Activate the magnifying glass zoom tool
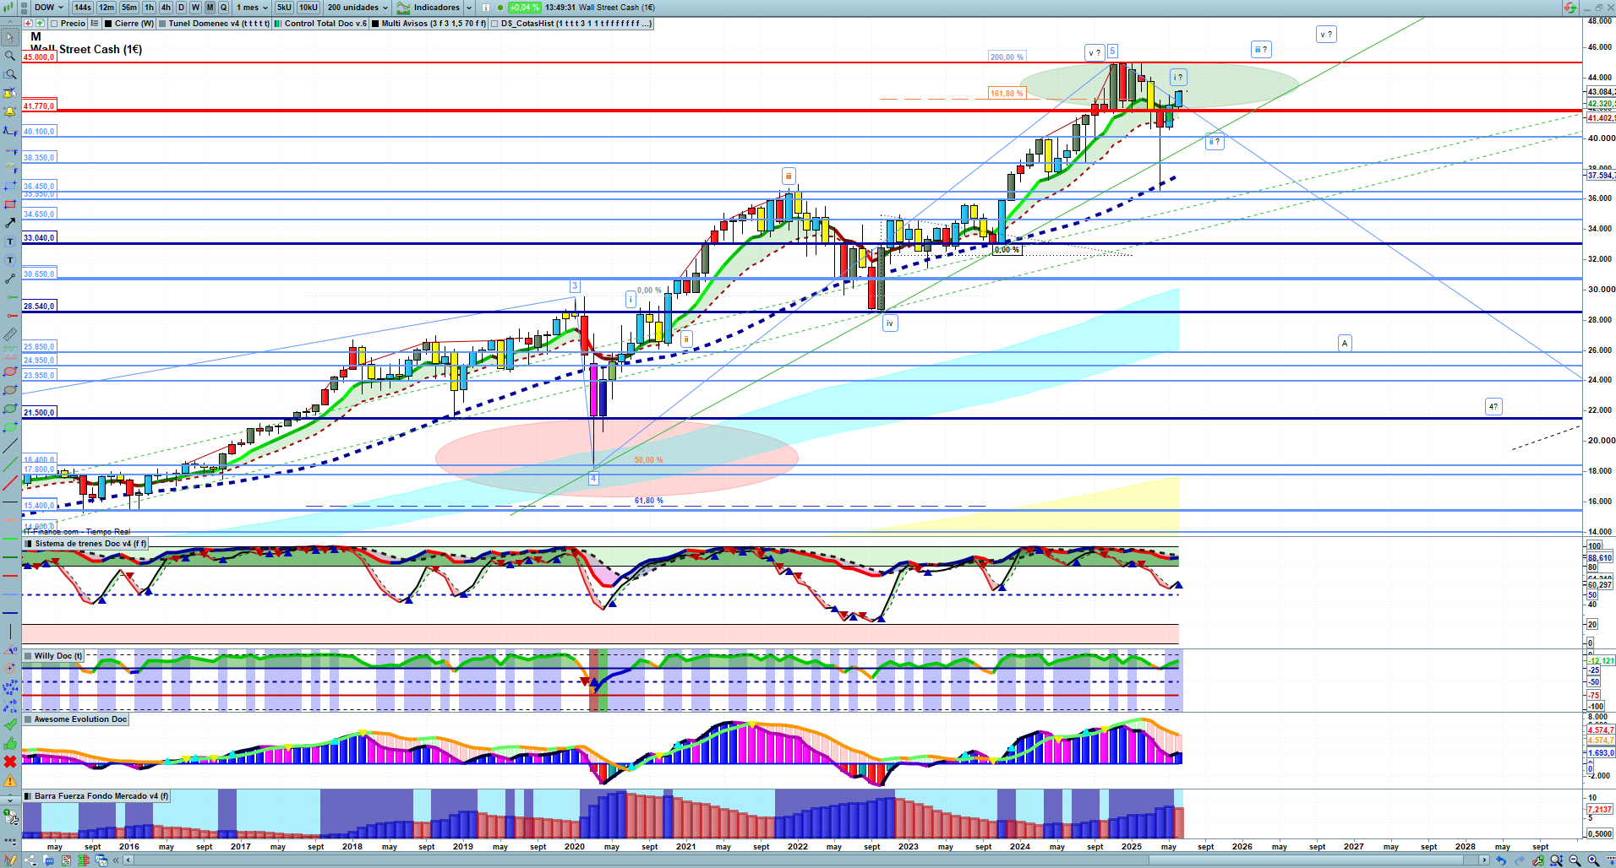 pos(10,56)
